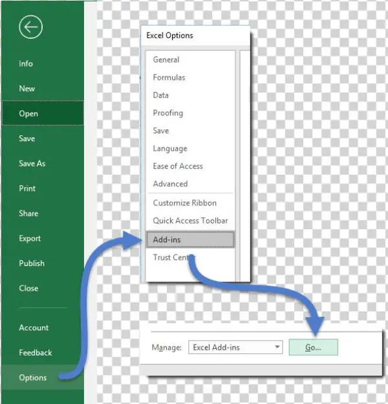The width and height of the screenshot is (388, 404).
Task: Switch to Formulas options category
Action: pos(190,77)
